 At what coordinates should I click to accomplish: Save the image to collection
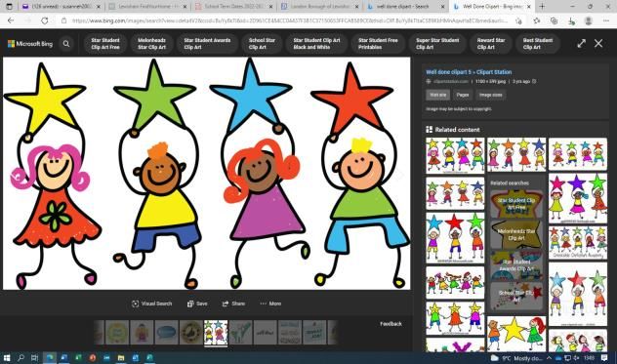[x=197, y=303]
